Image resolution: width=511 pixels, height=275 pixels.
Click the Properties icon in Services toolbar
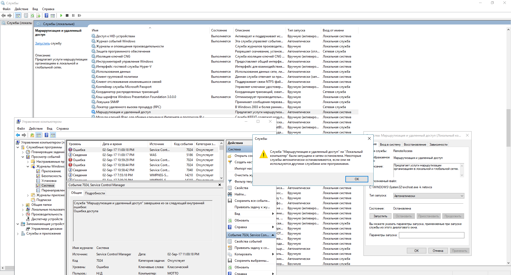pos(26,15)
